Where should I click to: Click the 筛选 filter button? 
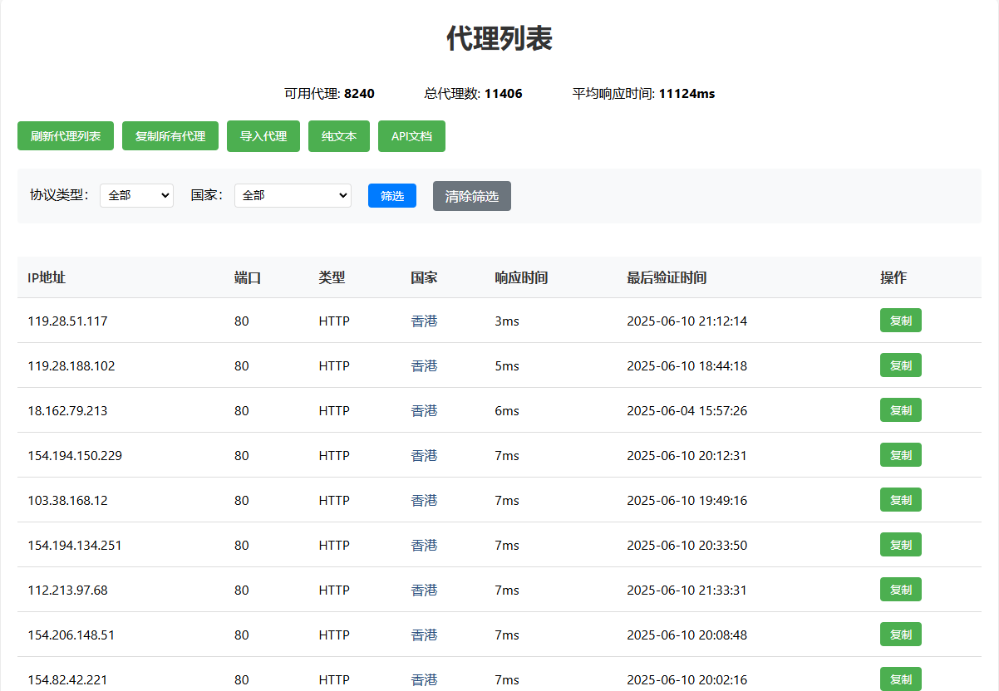tap(391, 195)
